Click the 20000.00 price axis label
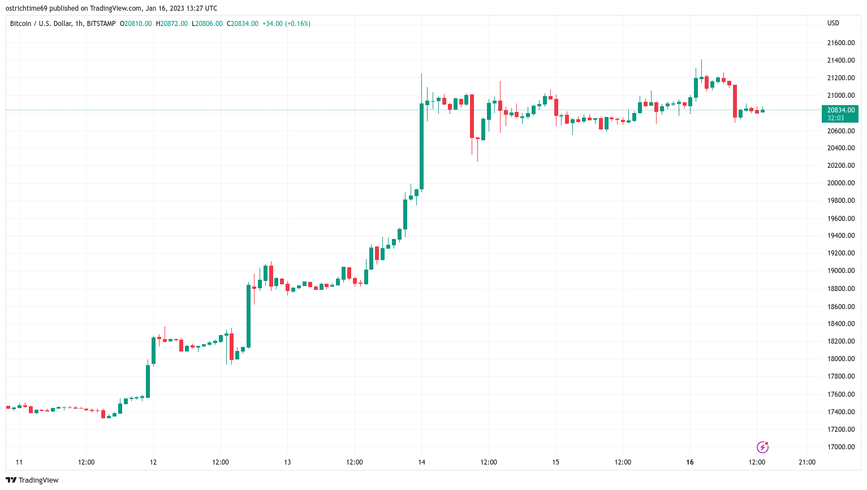This screenshot has height=490, width=867. [x=840, y=183]
